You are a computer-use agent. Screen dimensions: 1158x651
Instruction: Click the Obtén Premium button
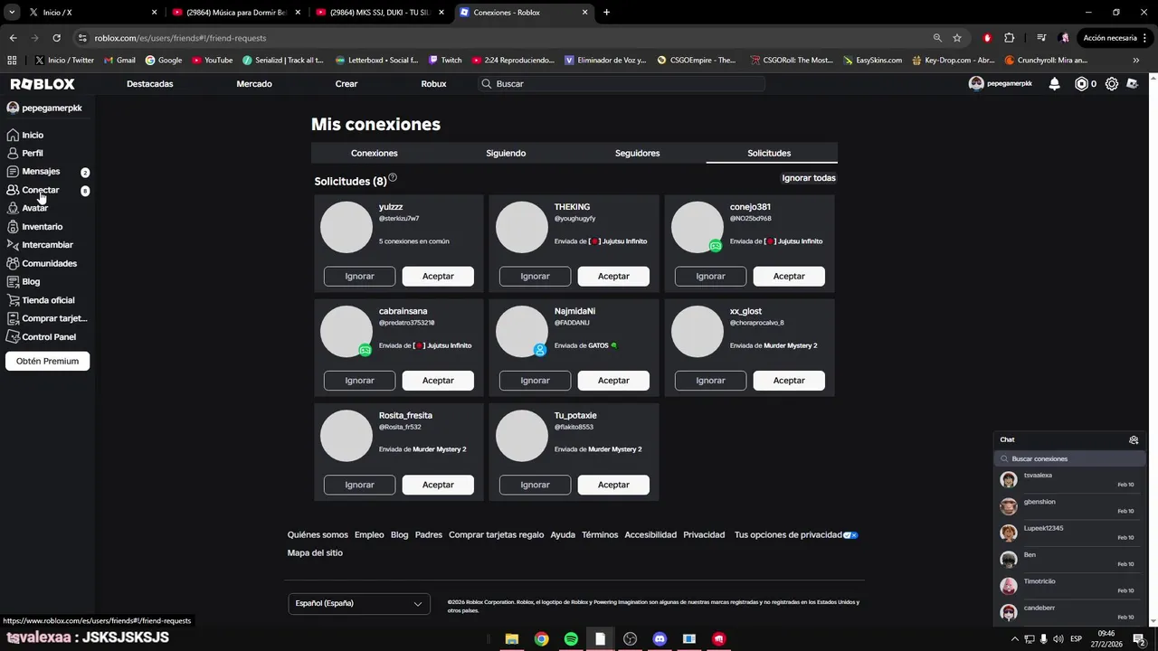[47, 361]
